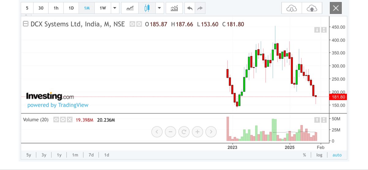The width and height of the screenshot is (368, 170).
Task: Set the date range to 1m
Action: tap(75, 155)
